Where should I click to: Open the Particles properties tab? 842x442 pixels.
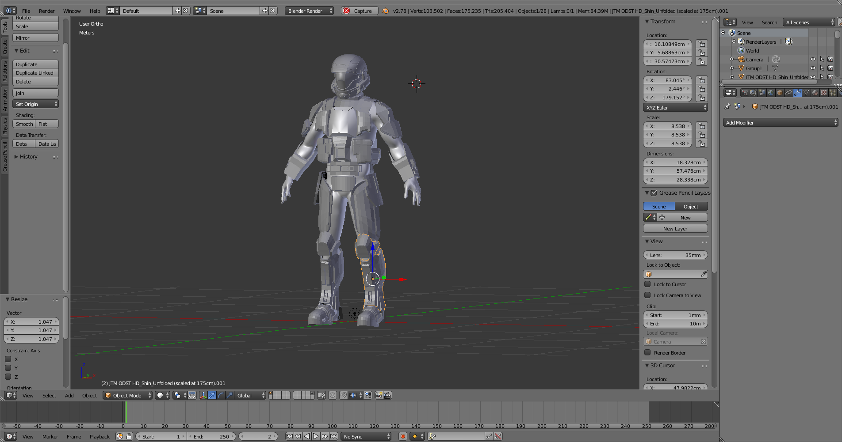pos(833,93)
